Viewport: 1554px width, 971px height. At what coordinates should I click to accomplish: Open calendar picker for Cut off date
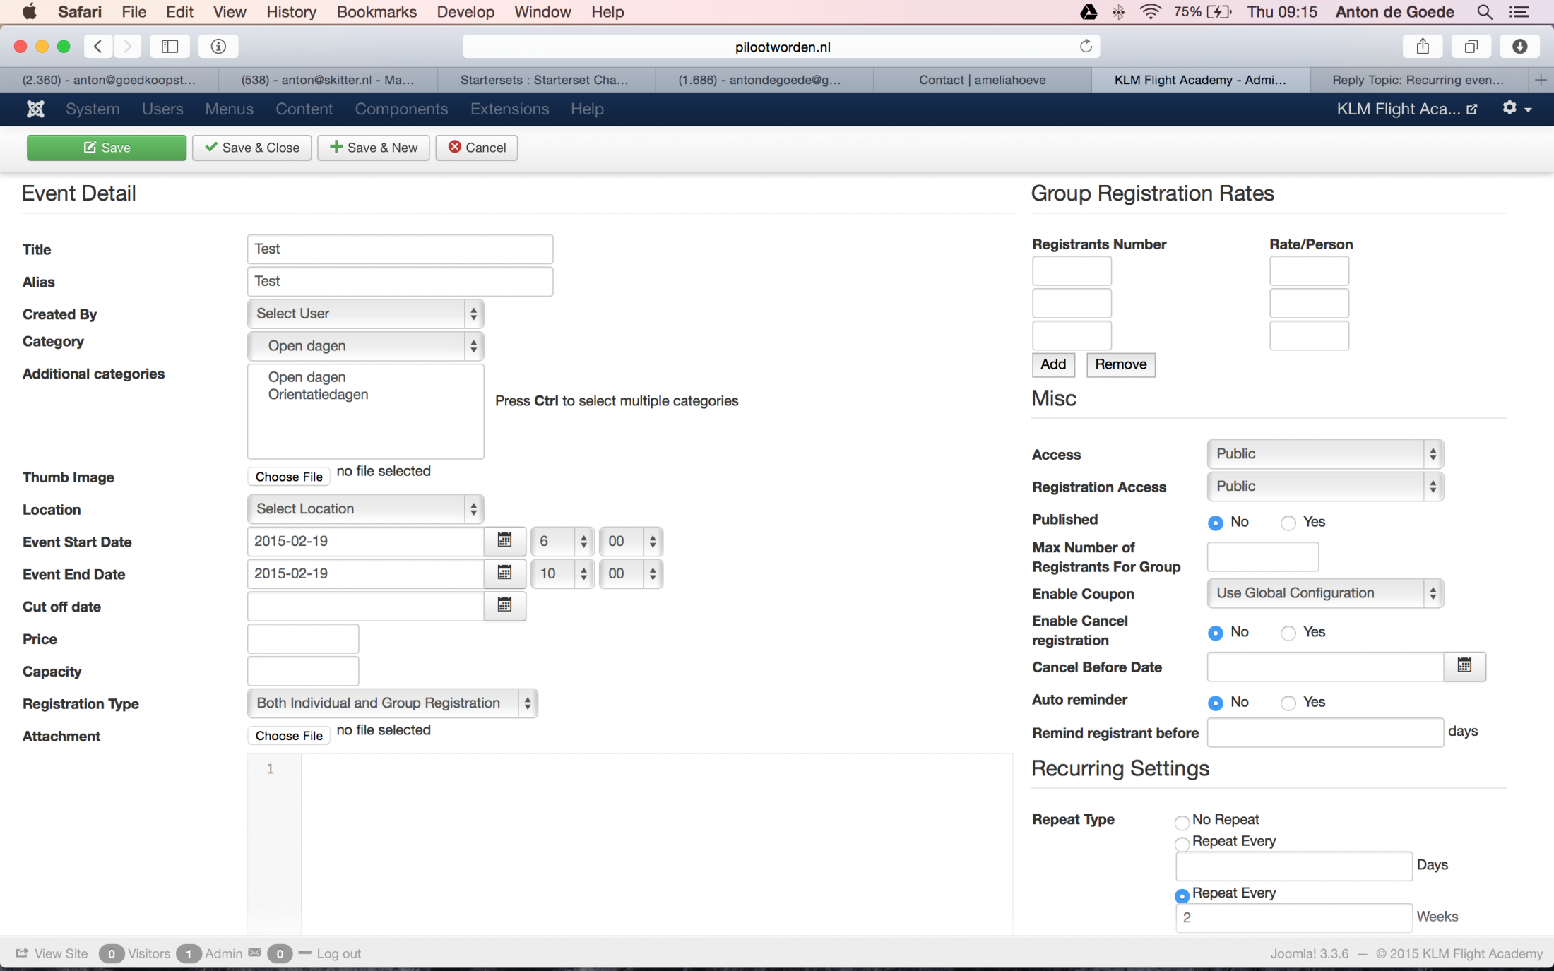point(504,605)
